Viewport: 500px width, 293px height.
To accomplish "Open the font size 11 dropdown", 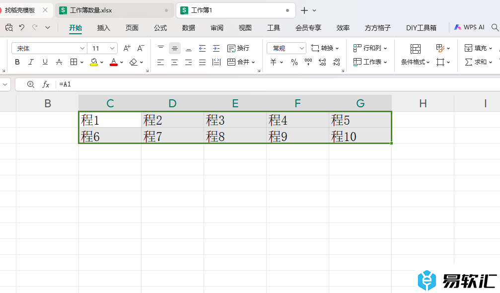I will [x=112, y=48].
